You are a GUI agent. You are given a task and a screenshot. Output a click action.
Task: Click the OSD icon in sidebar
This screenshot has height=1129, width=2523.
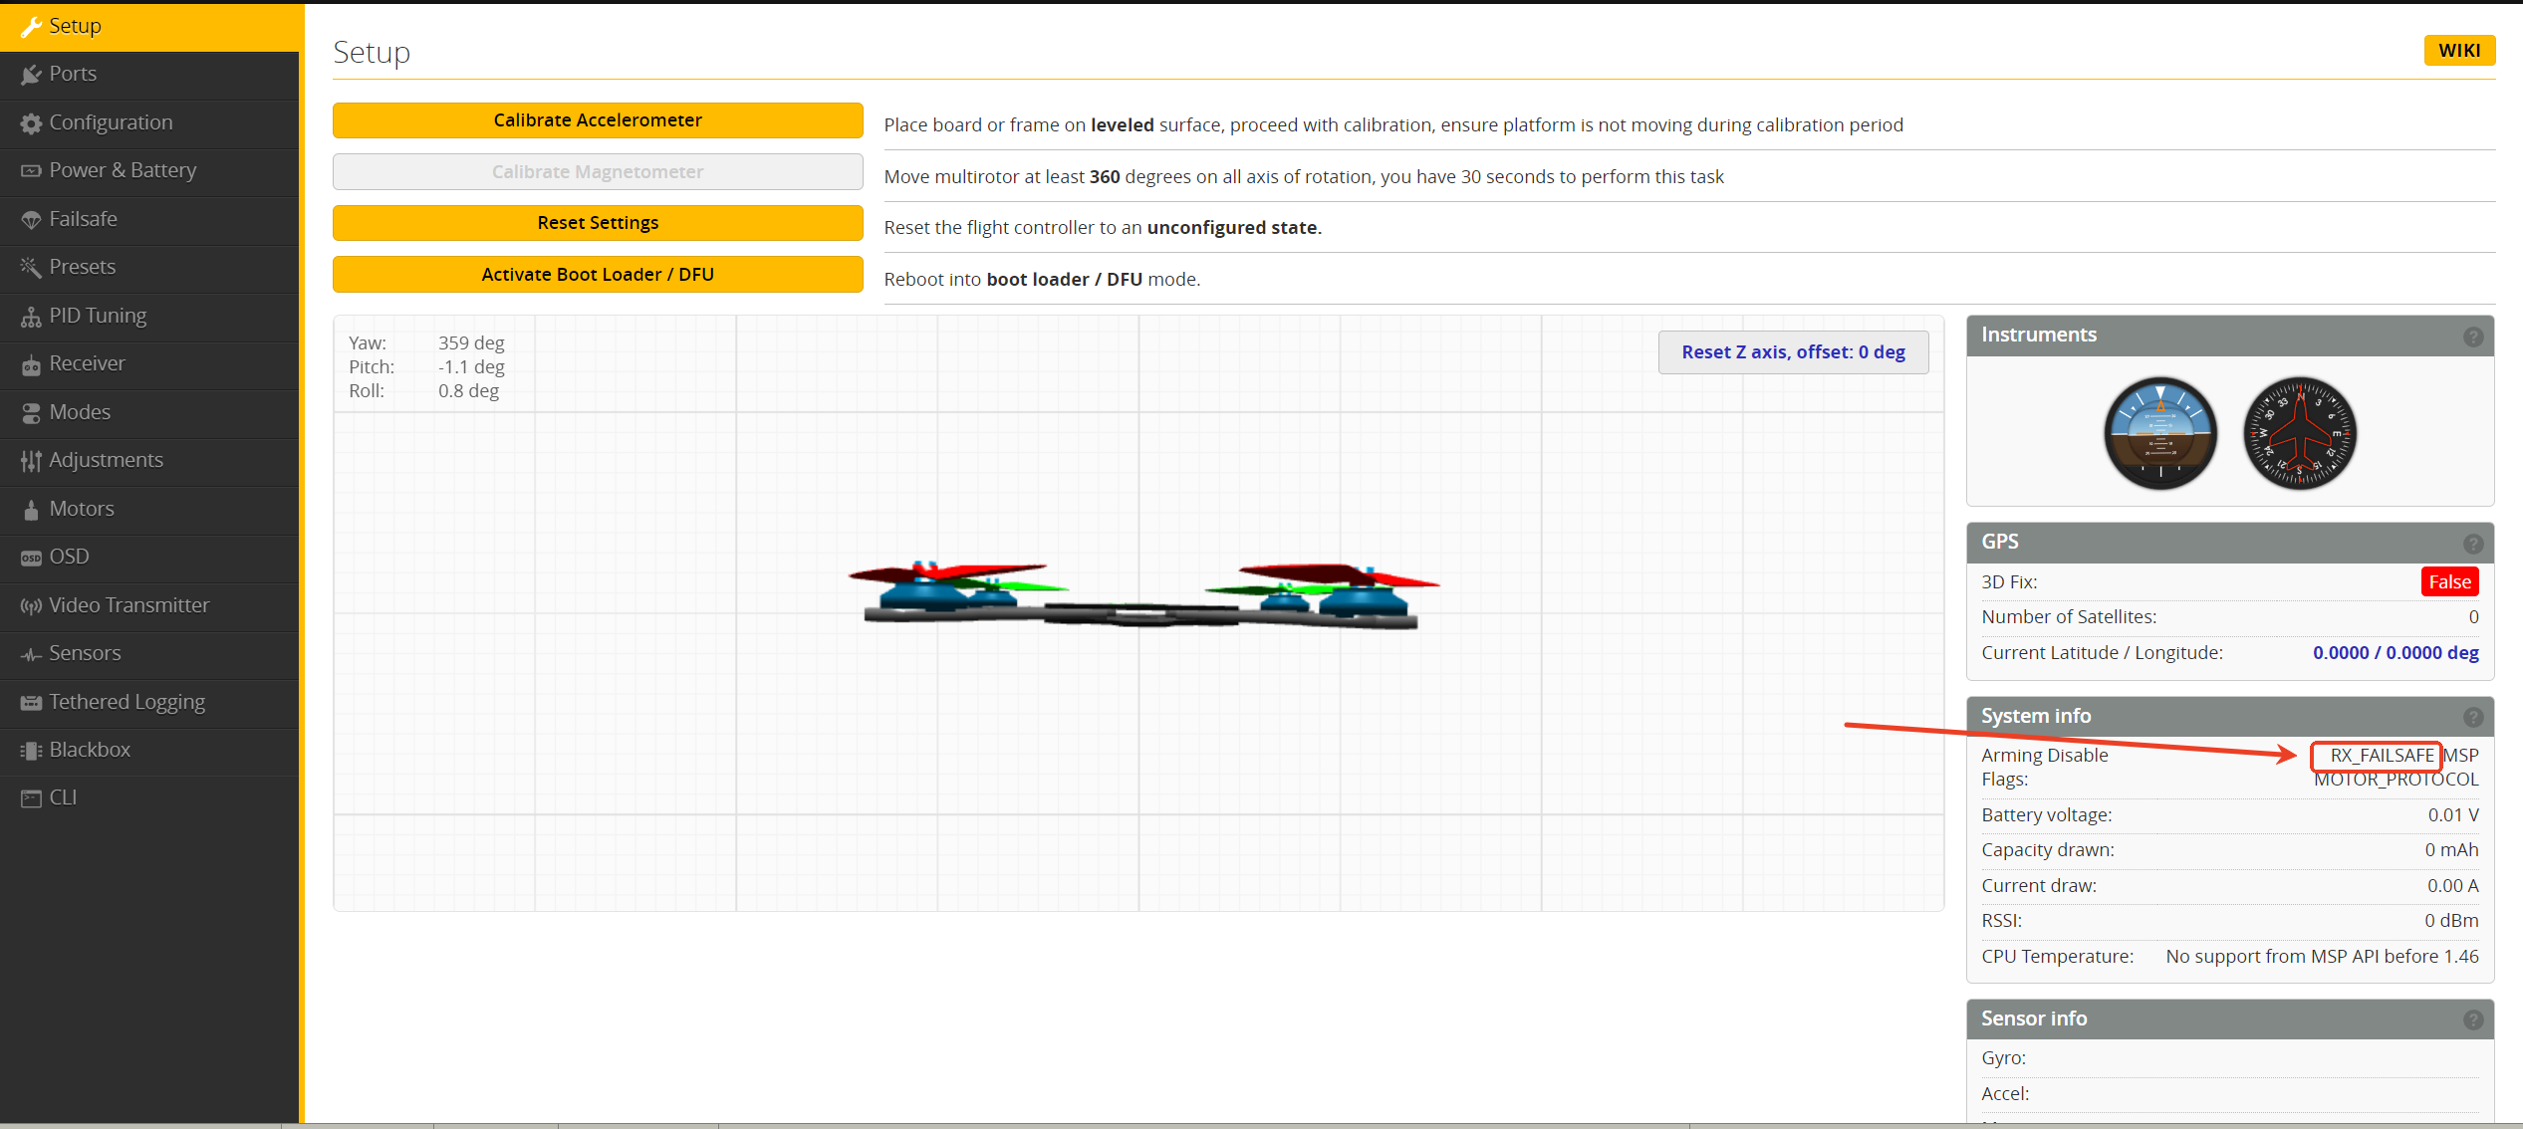tap(31, 558)
